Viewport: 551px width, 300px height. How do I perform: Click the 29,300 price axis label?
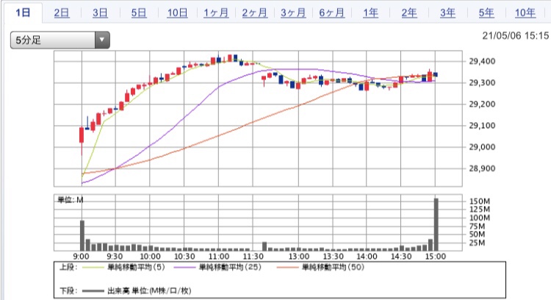[x=482, y=82]
